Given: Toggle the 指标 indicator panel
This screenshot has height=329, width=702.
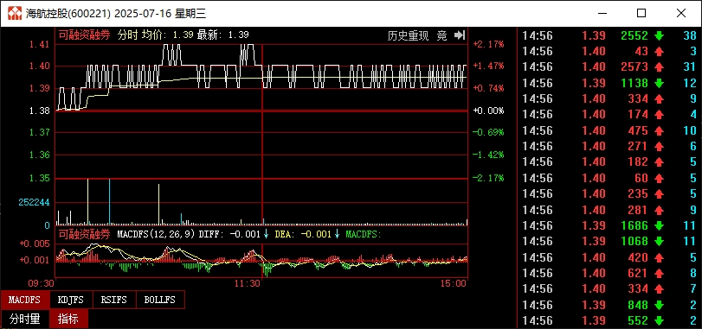Looking at the screenshot, I should coord(68,320).
